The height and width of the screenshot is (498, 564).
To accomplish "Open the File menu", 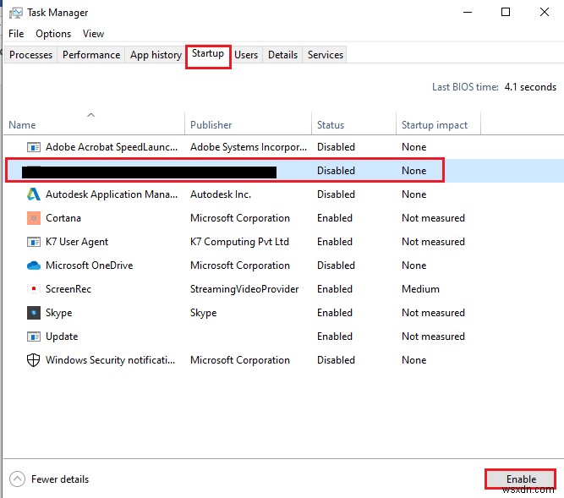I will 16,34.
